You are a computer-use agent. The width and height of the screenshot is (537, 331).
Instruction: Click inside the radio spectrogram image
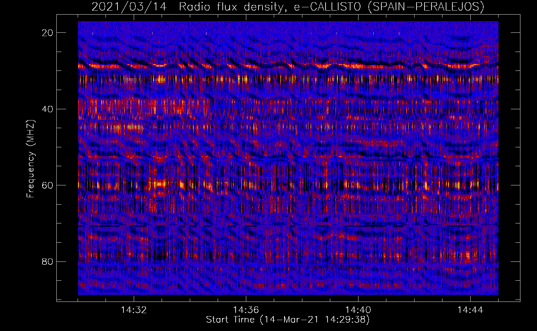tap(288, 158)
